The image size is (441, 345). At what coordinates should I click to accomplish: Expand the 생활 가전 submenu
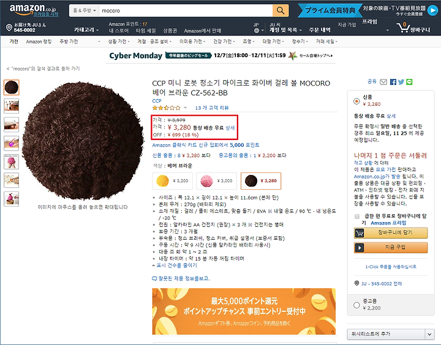(x=119, y=42)
